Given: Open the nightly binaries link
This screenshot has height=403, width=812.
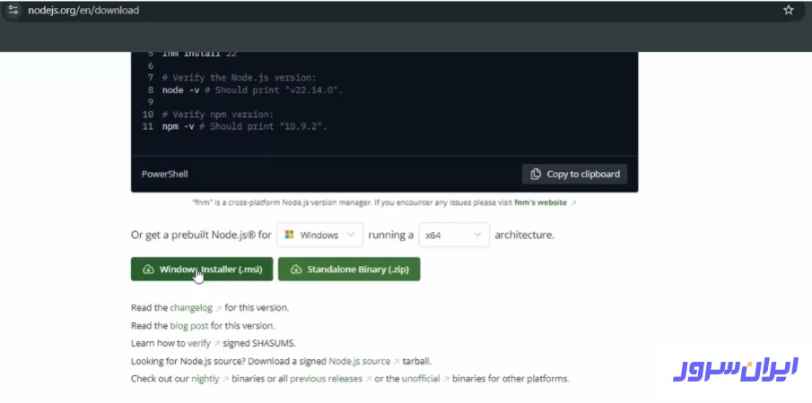Looking at the screenshot, I should [205, 379].
